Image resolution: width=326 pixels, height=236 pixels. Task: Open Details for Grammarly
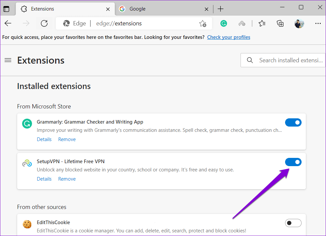[x=44, y=139]
